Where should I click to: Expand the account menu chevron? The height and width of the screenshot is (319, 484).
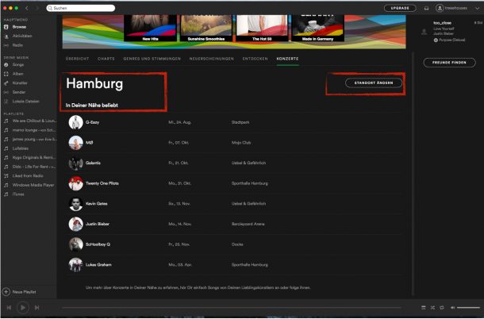point(477,9)
